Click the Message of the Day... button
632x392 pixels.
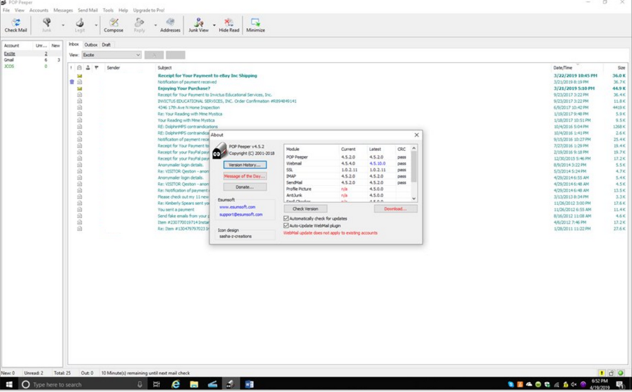click(245, 176)
